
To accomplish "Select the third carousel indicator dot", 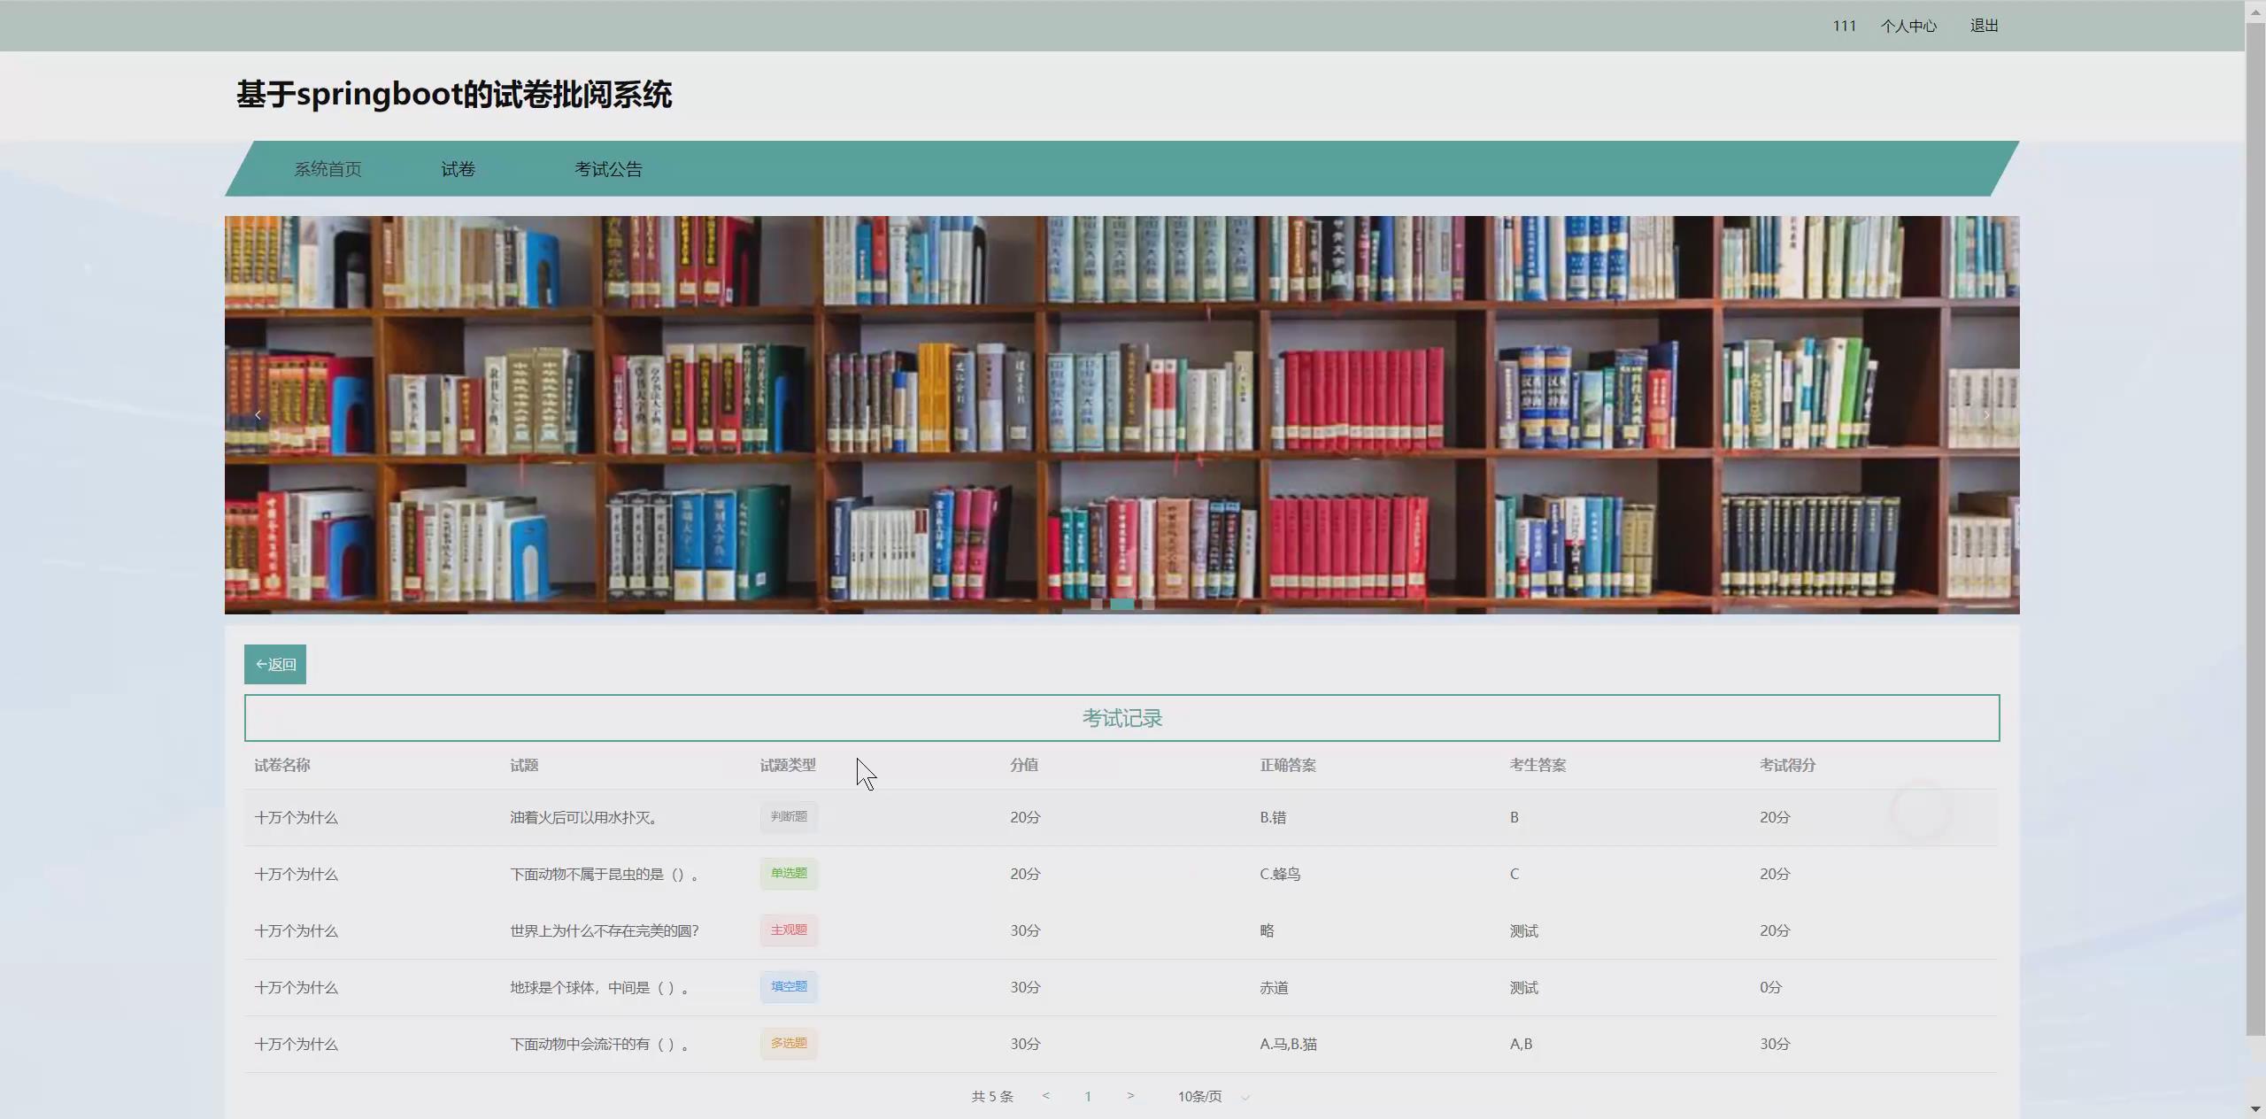I will [1148, 604].
